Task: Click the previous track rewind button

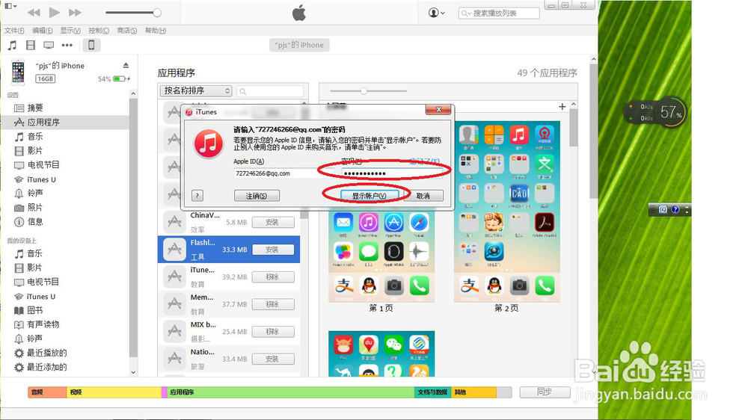Action: pyautogui.click(x=34, y=13)
